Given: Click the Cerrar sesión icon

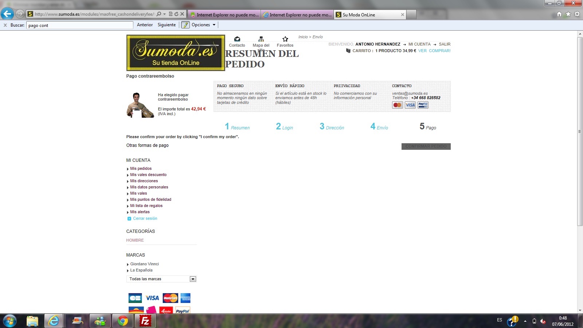Looking at the screenshot, I should point(129,219).
